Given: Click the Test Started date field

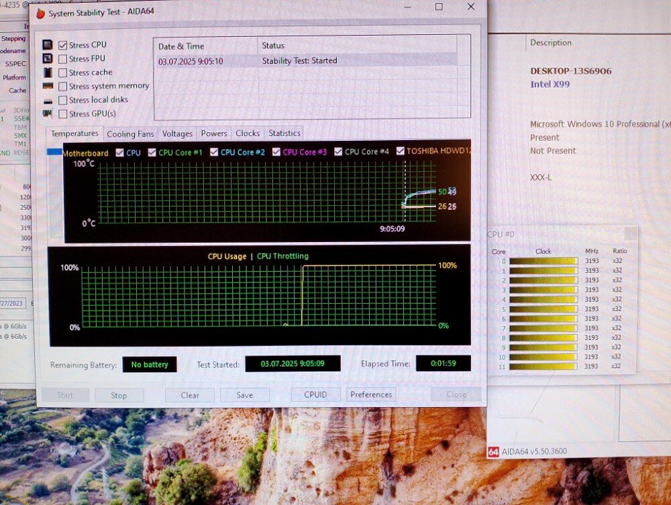Looking at the screenshot, I should pyautogui.click(x=293, y=363).
